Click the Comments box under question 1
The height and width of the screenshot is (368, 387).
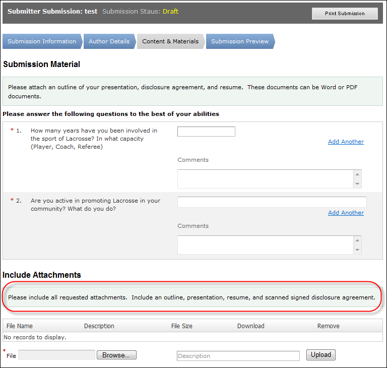click(266, 179)
